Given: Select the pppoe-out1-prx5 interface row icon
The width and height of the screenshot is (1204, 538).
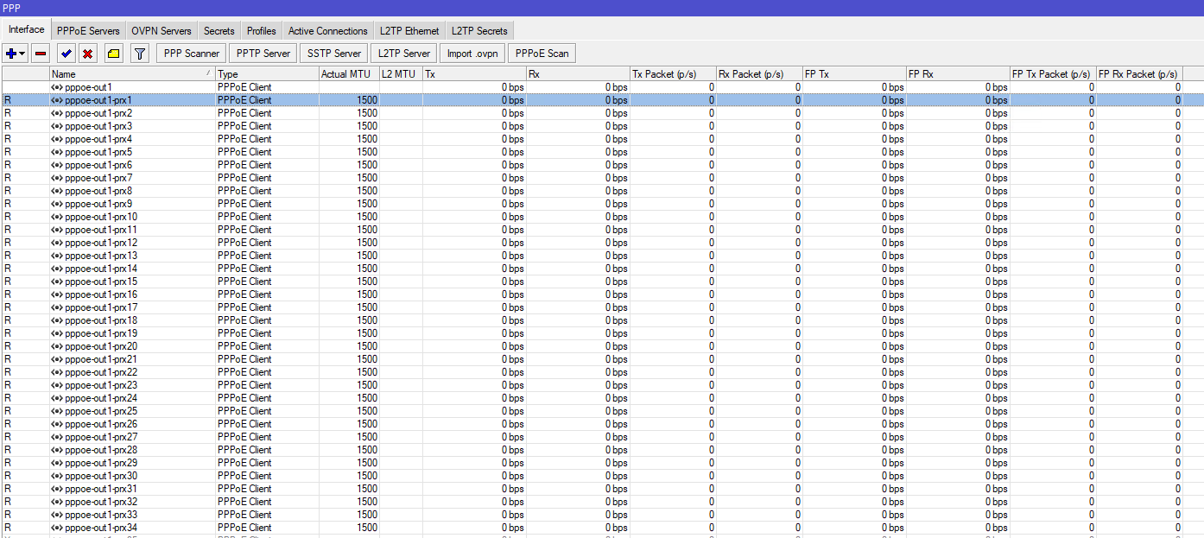Looking at the screenshot, I should [x=57, y=152].
